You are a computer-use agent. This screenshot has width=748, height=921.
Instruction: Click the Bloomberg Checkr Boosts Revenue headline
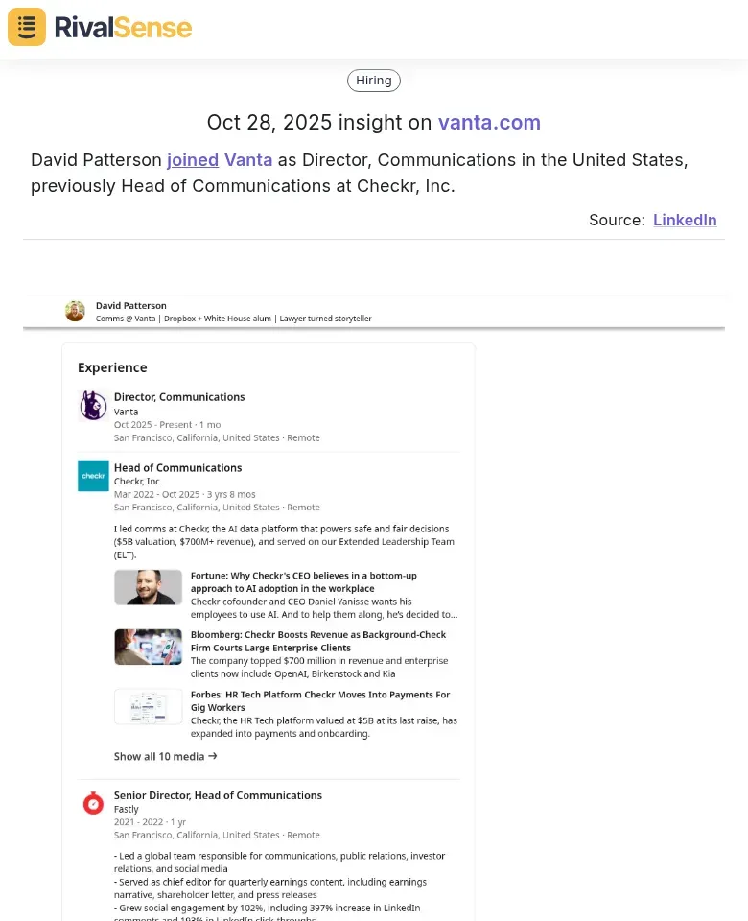click(317, 641)
